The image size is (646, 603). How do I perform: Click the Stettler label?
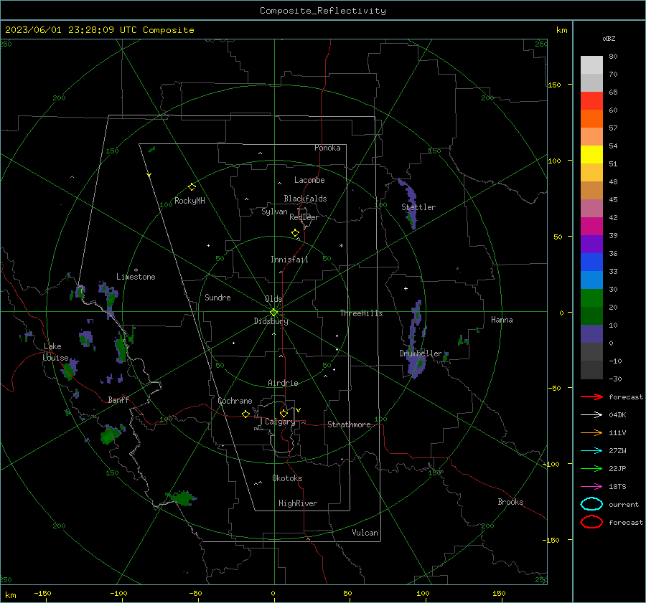(x=418, y=207)
